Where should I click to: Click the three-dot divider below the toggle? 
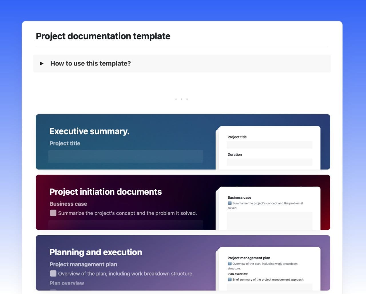click(x=181, y=99)
